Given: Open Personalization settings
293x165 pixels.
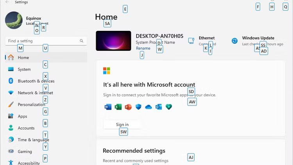Looking at the screenshot, I should tap(46, 104).
